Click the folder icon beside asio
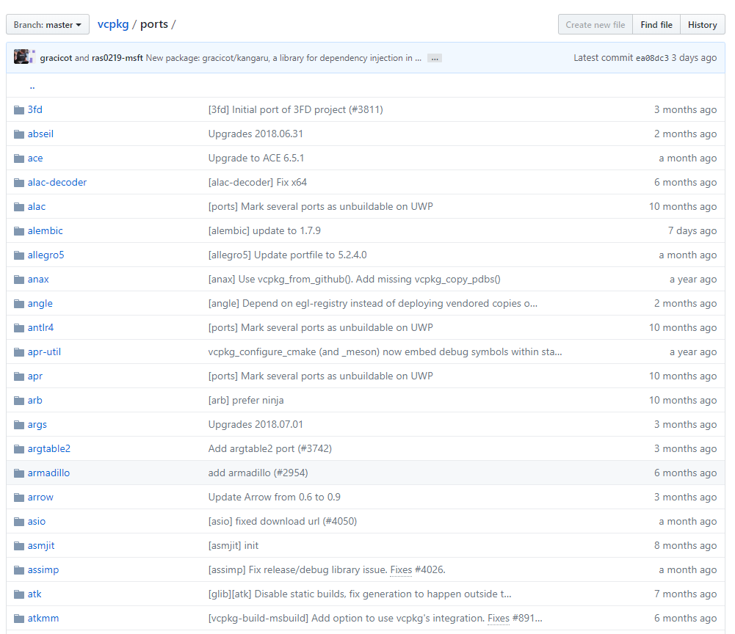This screenshot has width=735, height=634. pos(19,522)
